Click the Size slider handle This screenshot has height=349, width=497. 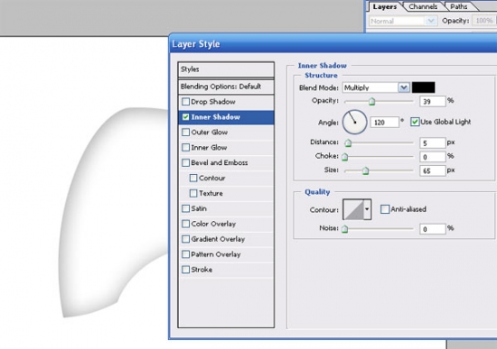tap(365, 170)
